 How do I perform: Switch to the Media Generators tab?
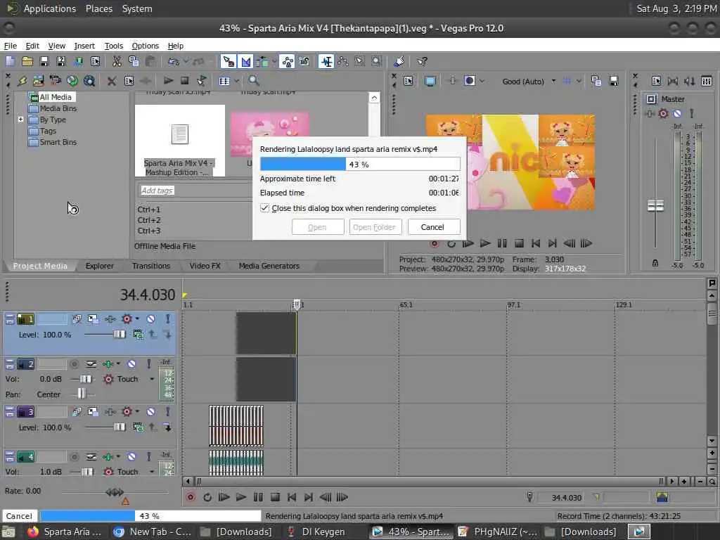(x=269, y=266)
